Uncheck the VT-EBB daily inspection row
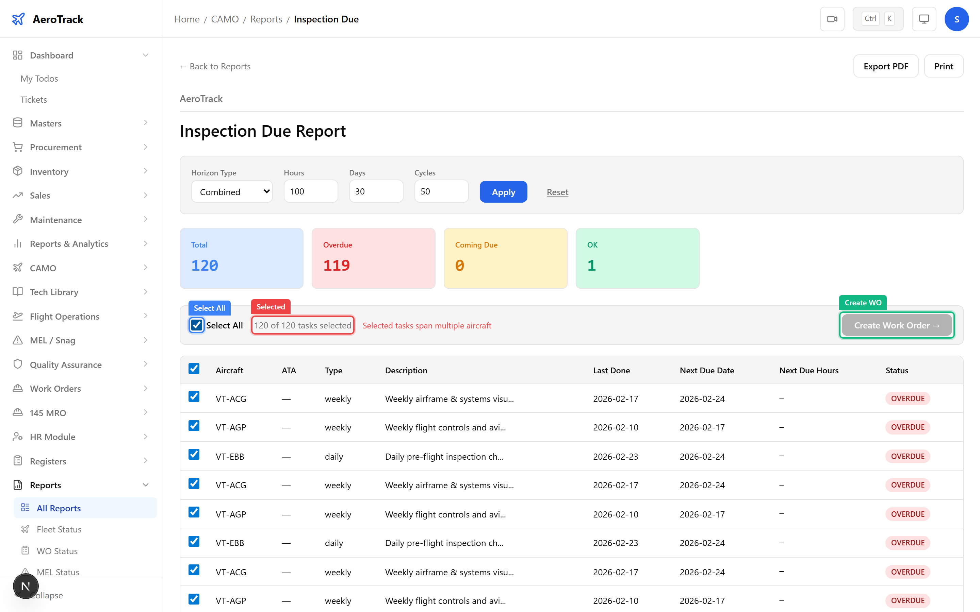This screenshot has width=980, height=612. [x=194, y=455]
